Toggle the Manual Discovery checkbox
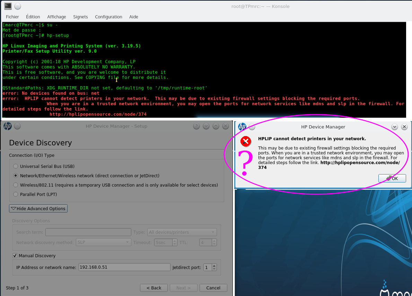 coord(15,255)
